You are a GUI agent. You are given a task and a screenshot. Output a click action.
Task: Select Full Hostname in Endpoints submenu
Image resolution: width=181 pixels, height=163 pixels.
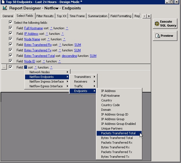point(119,96)
